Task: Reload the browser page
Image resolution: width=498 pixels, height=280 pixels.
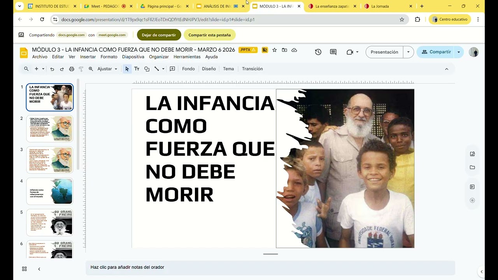Action: (x=42, y=19)
